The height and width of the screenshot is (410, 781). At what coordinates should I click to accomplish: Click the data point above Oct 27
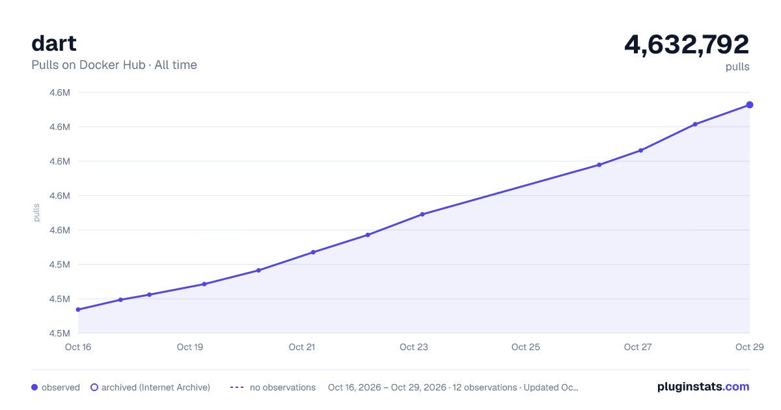(641, 150)
